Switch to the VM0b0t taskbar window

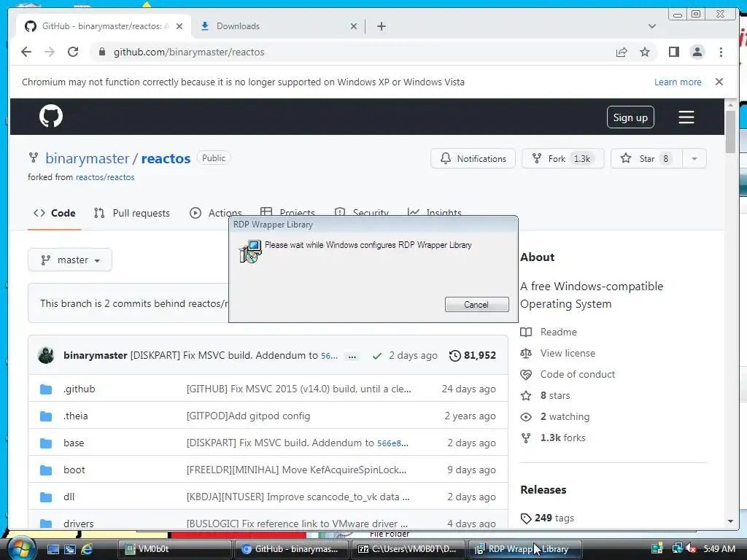point(174,549)
